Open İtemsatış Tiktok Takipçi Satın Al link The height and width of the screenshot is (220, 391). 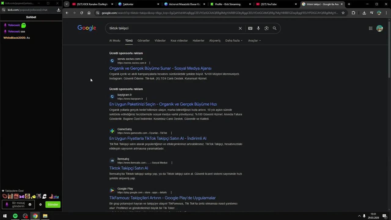point(129,168)
